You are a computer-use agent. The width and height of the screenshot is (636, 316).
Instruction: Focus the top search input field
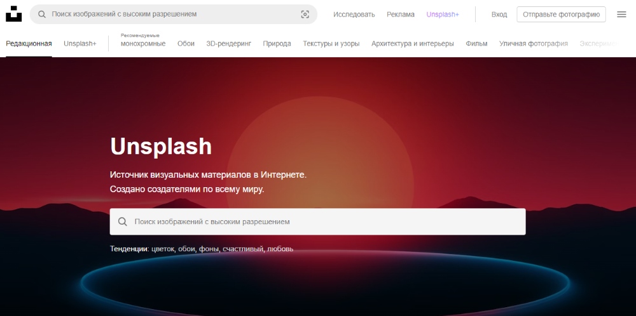click(172, 14)
